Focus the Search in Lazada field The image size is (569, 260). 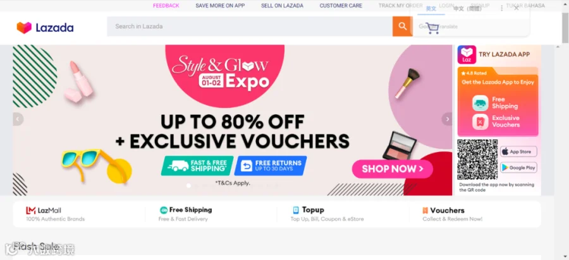point(250,26)
